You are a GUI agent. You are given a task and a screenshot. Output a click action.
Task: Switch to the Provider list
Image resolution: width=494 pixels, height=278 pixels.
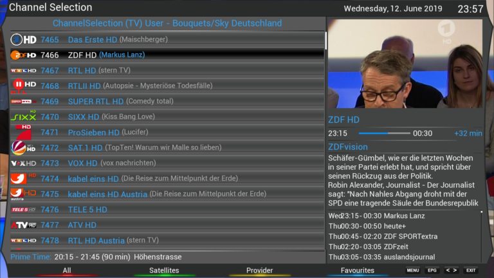click(x=259, y=270)
